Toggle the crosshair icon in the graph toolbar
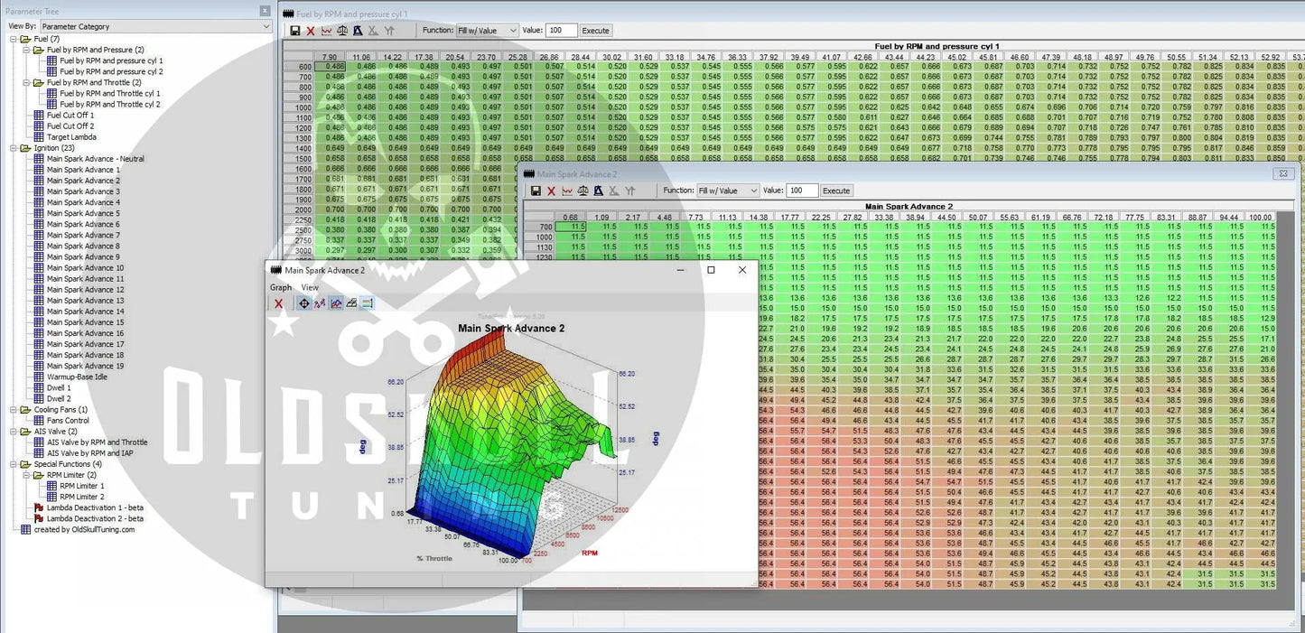This screenshot has height=633, width=1305. pos(304,303)
